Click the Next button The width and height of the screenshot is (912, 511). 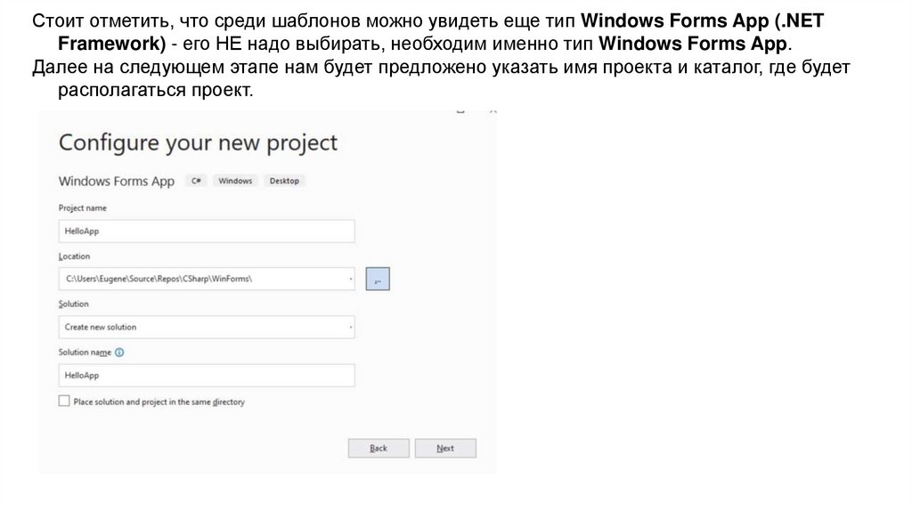[x=445, y=448]
